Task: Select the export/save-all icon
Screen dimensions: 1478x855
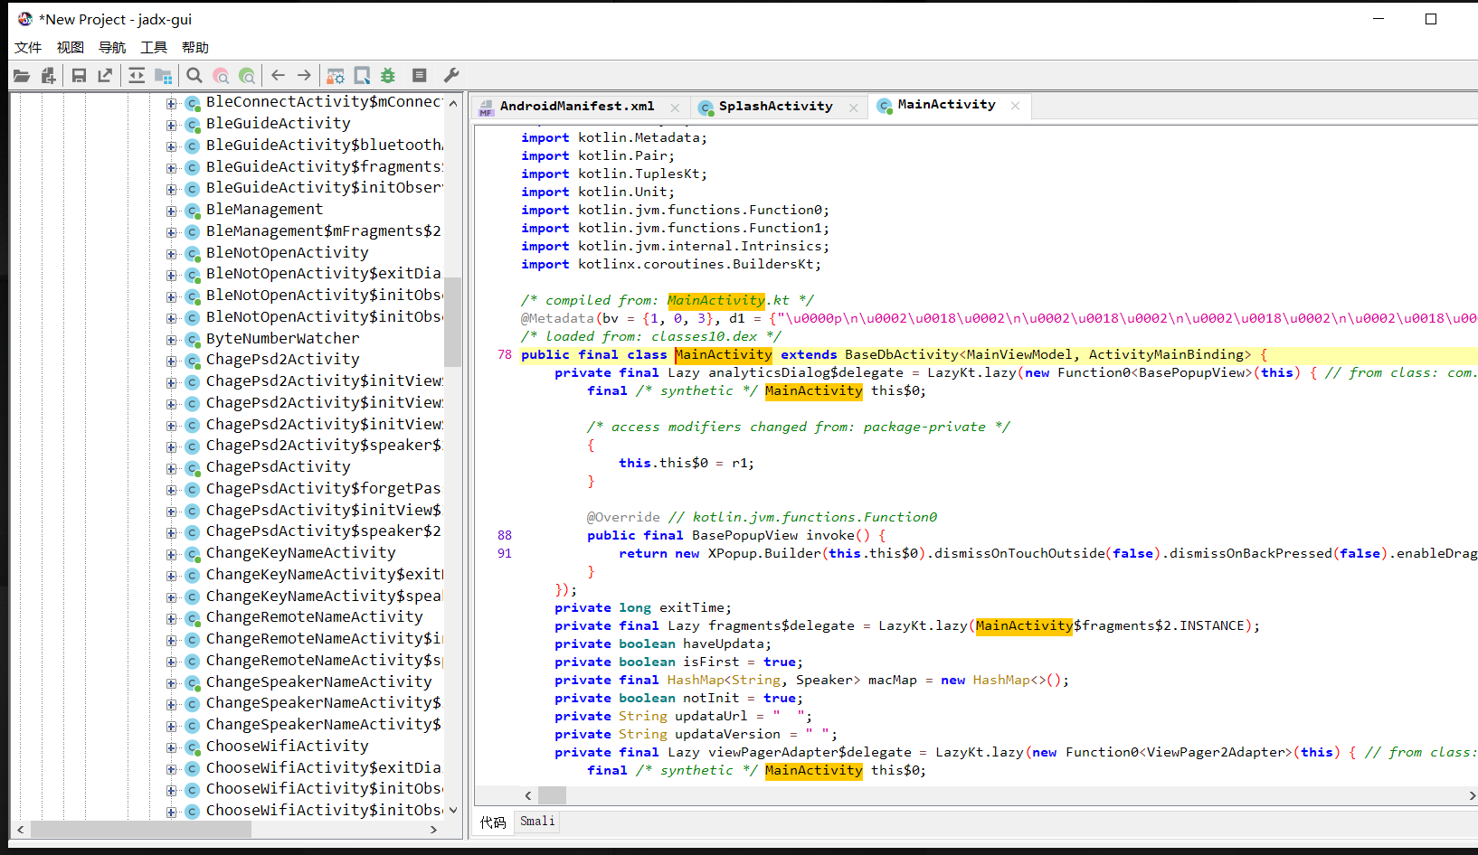Action: (x=105, y=75)
